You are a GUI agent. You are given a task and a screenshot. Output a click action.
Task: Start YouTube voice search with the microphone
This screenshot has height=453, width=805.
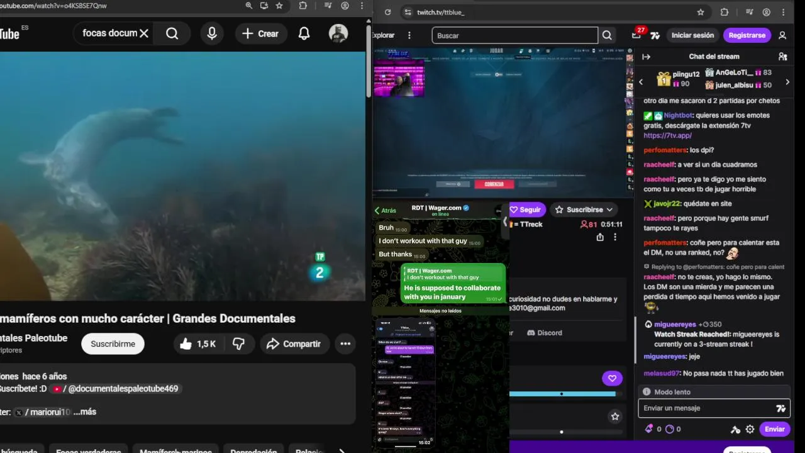point(212,33)
